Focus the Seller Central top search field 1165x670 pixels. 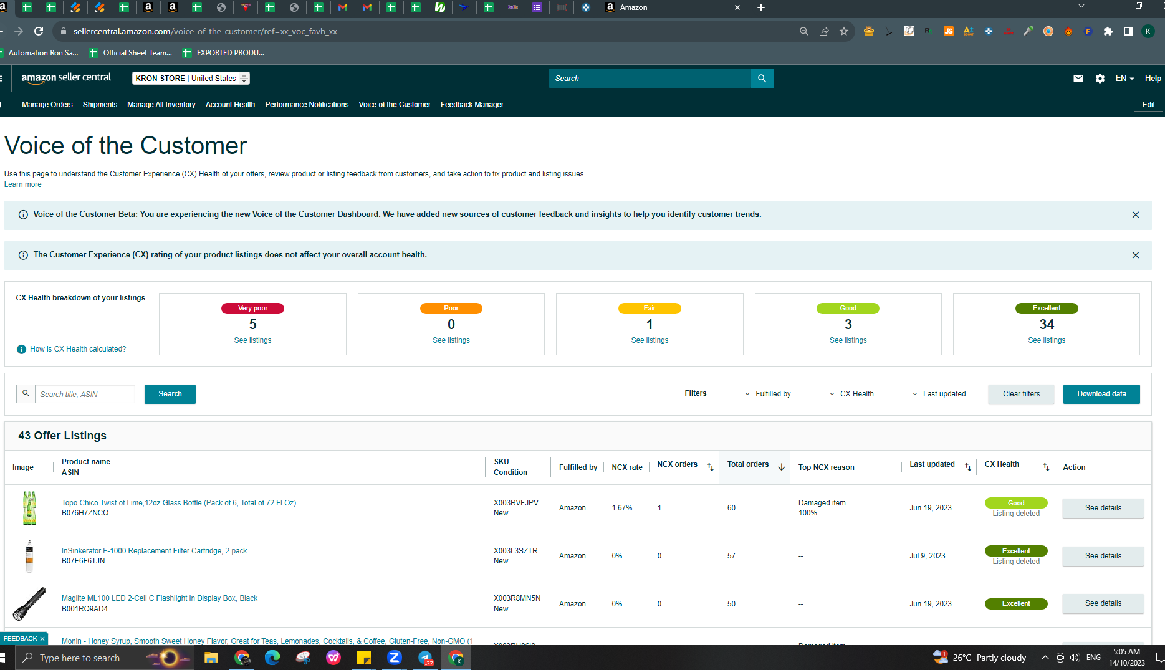[650, 79]
